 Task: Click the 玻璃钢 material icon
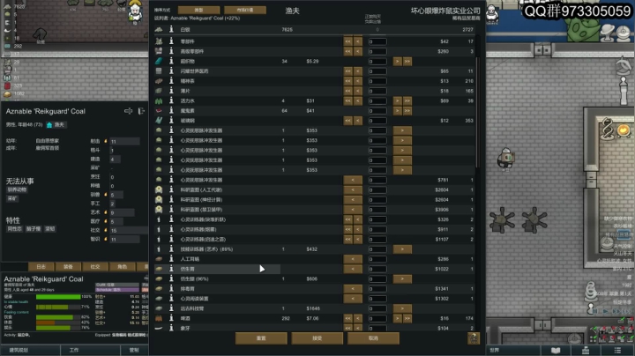tap(159, 120)
